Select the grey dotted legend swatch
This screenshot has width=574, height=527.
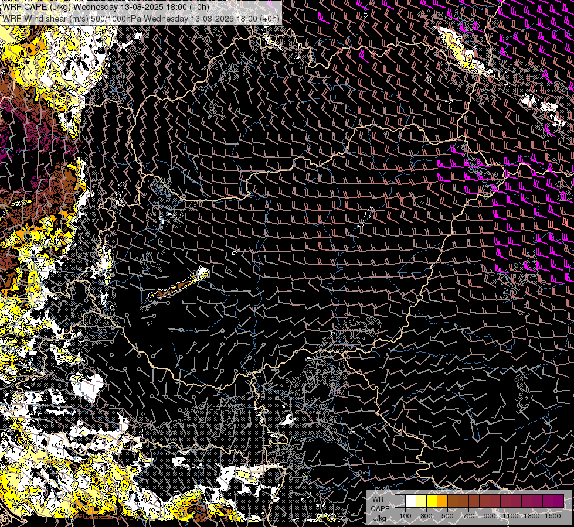click(400, 501)
